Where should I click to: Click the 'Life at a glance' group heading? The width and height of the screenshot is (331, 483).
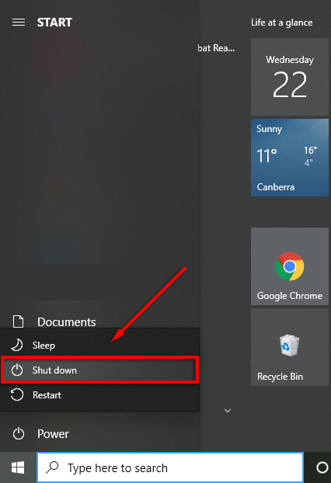click(x=282, y=23)
